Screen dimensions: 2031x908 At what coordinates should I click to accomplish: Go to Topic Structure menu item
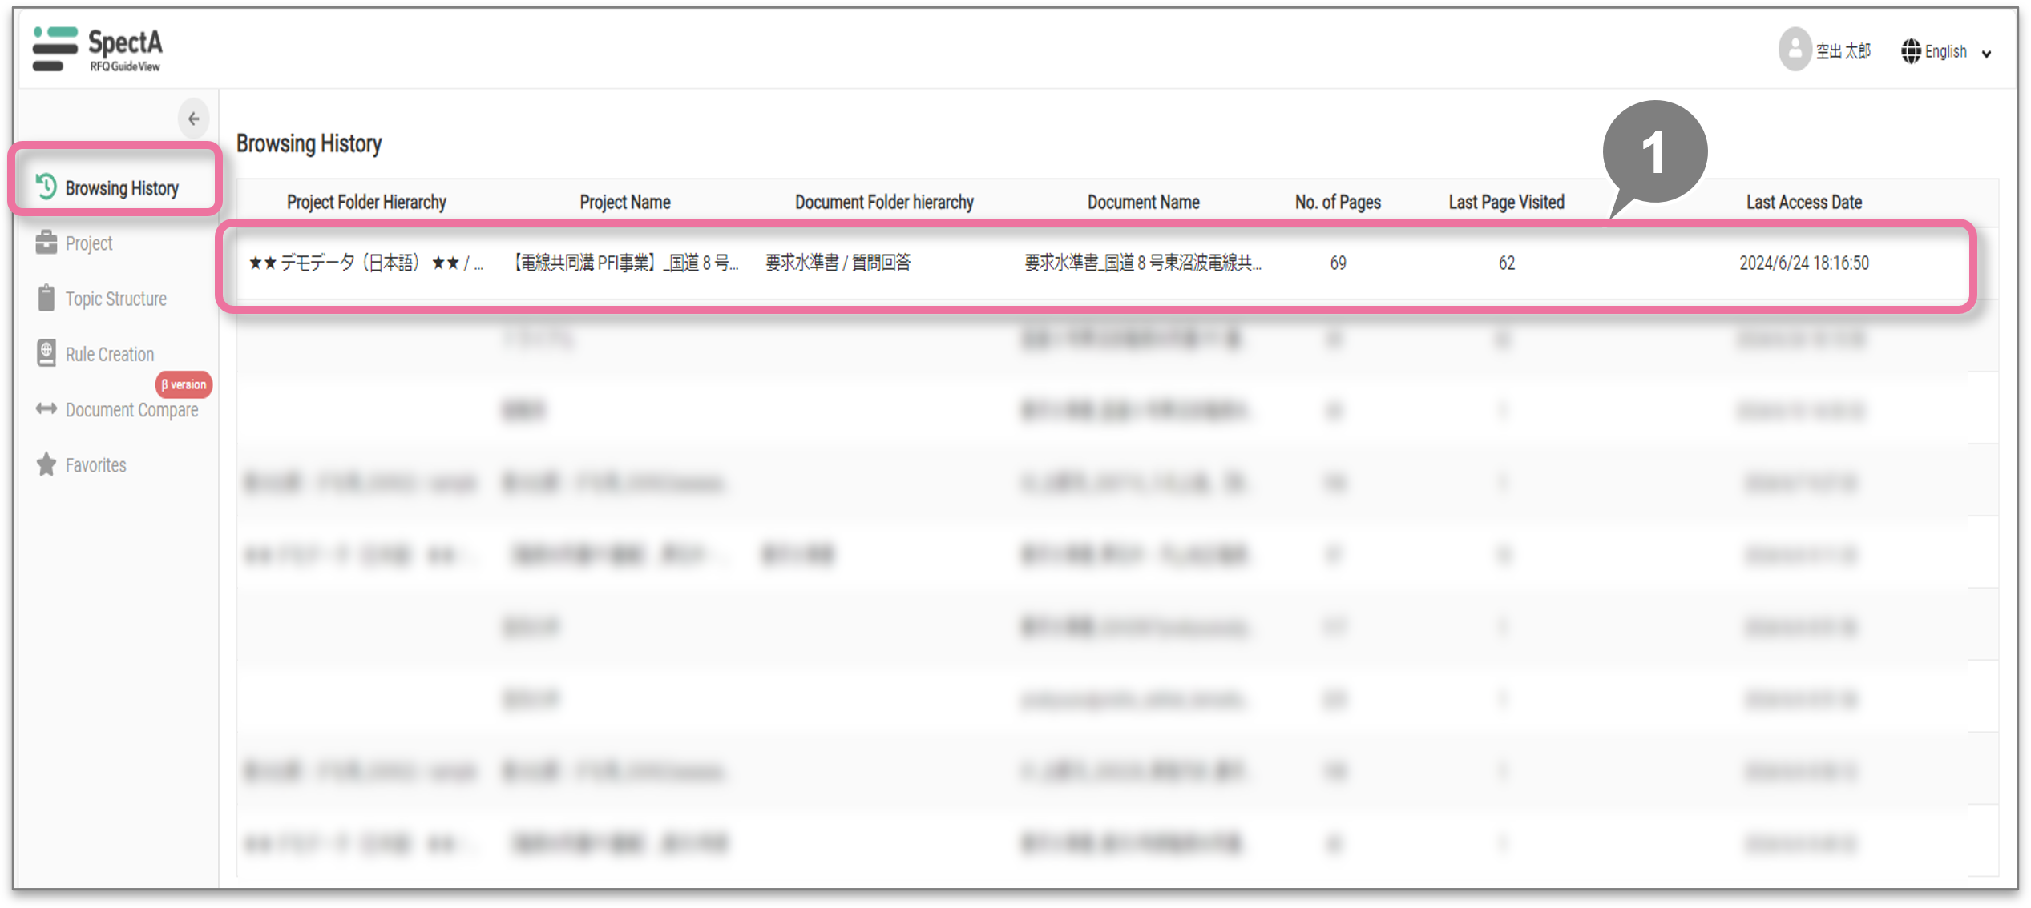coord(116,299)
